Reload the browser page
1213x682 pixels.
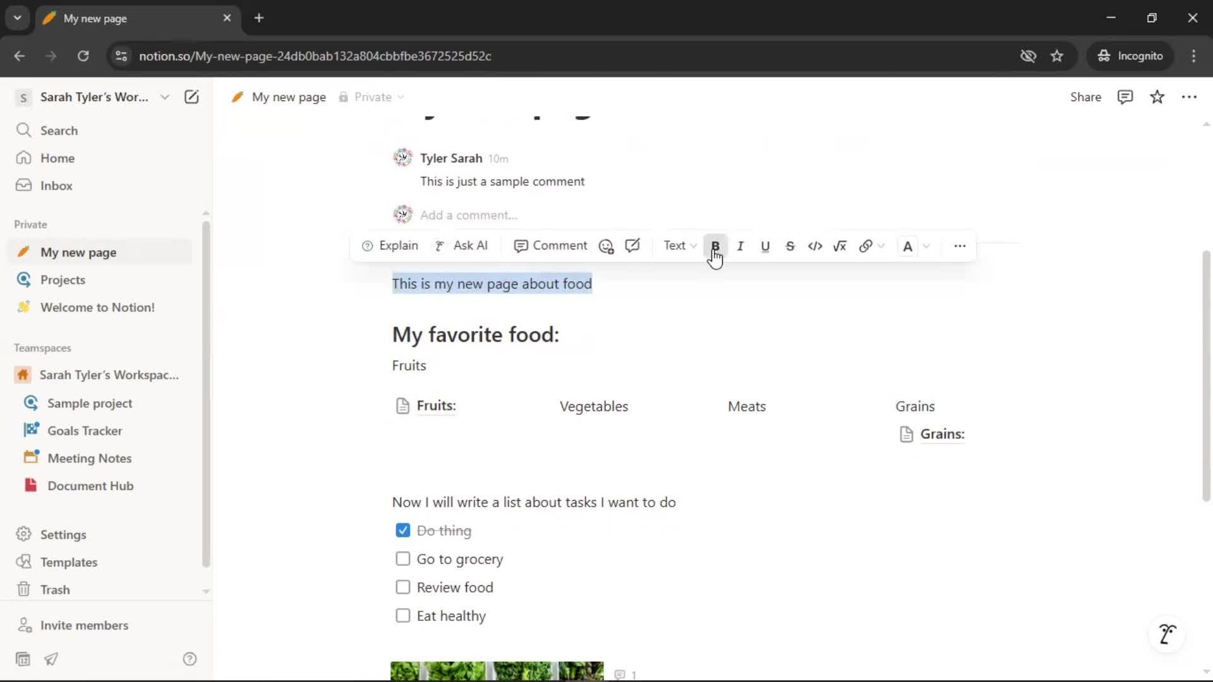[x=83, y=56]
